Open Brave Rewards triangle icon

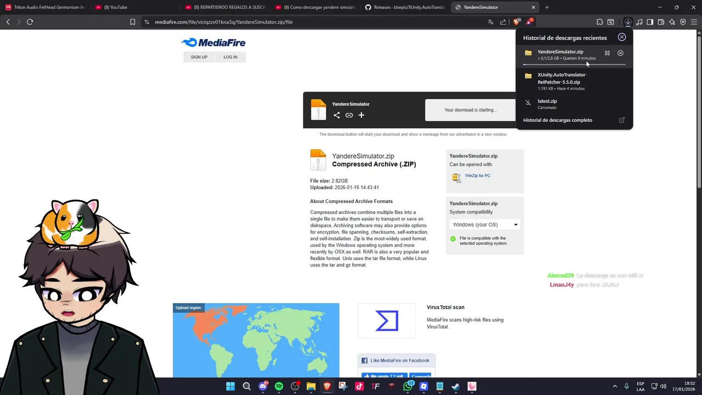(530, 22)
